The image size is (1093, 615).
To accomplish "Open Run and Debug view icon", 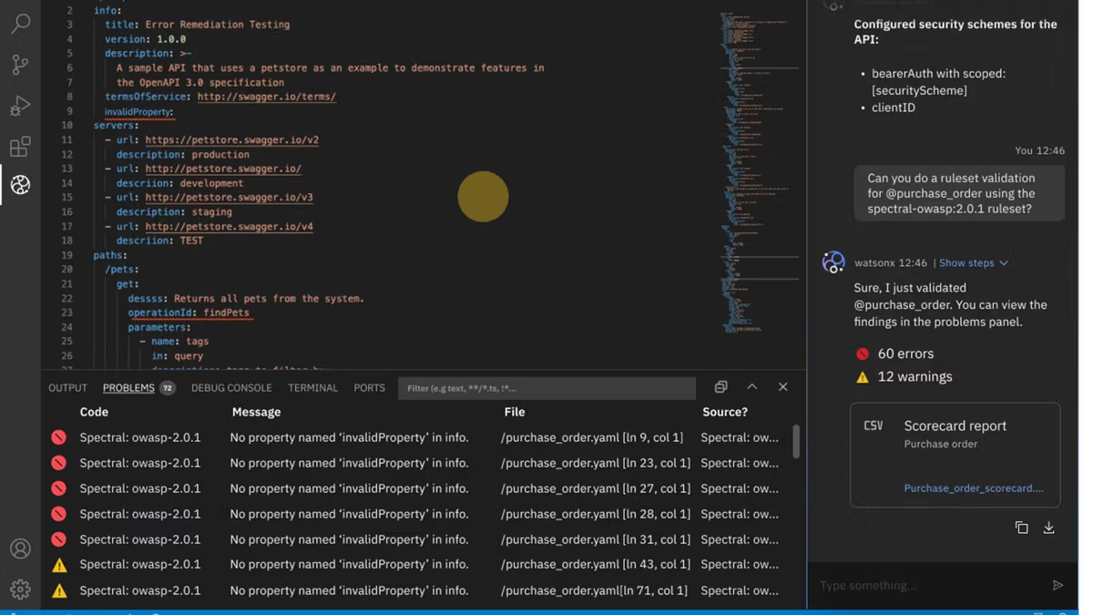I will [20, 106].
